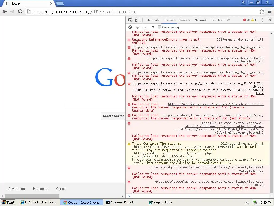Click page horizontal scroll right arrow
This screenshot has height=206, width=274.
click(122, 196)
